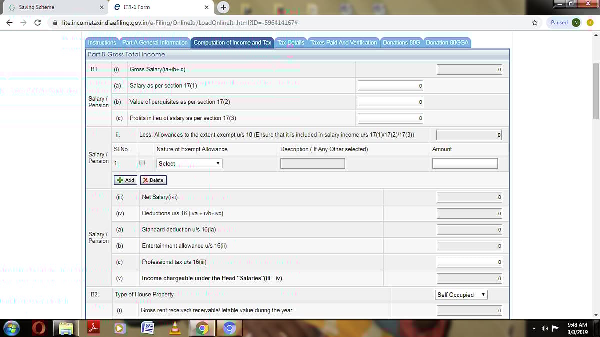
Task: Expand Nature of Exempt Allowance Select dropdown
Action: 189,164
